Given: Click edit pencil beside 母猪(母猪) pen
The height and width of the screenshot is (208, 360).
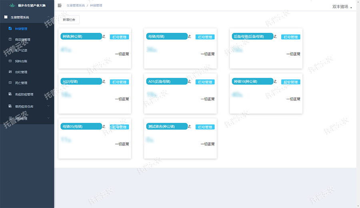Looking at the screenshot, I should [x=189, y=36].
